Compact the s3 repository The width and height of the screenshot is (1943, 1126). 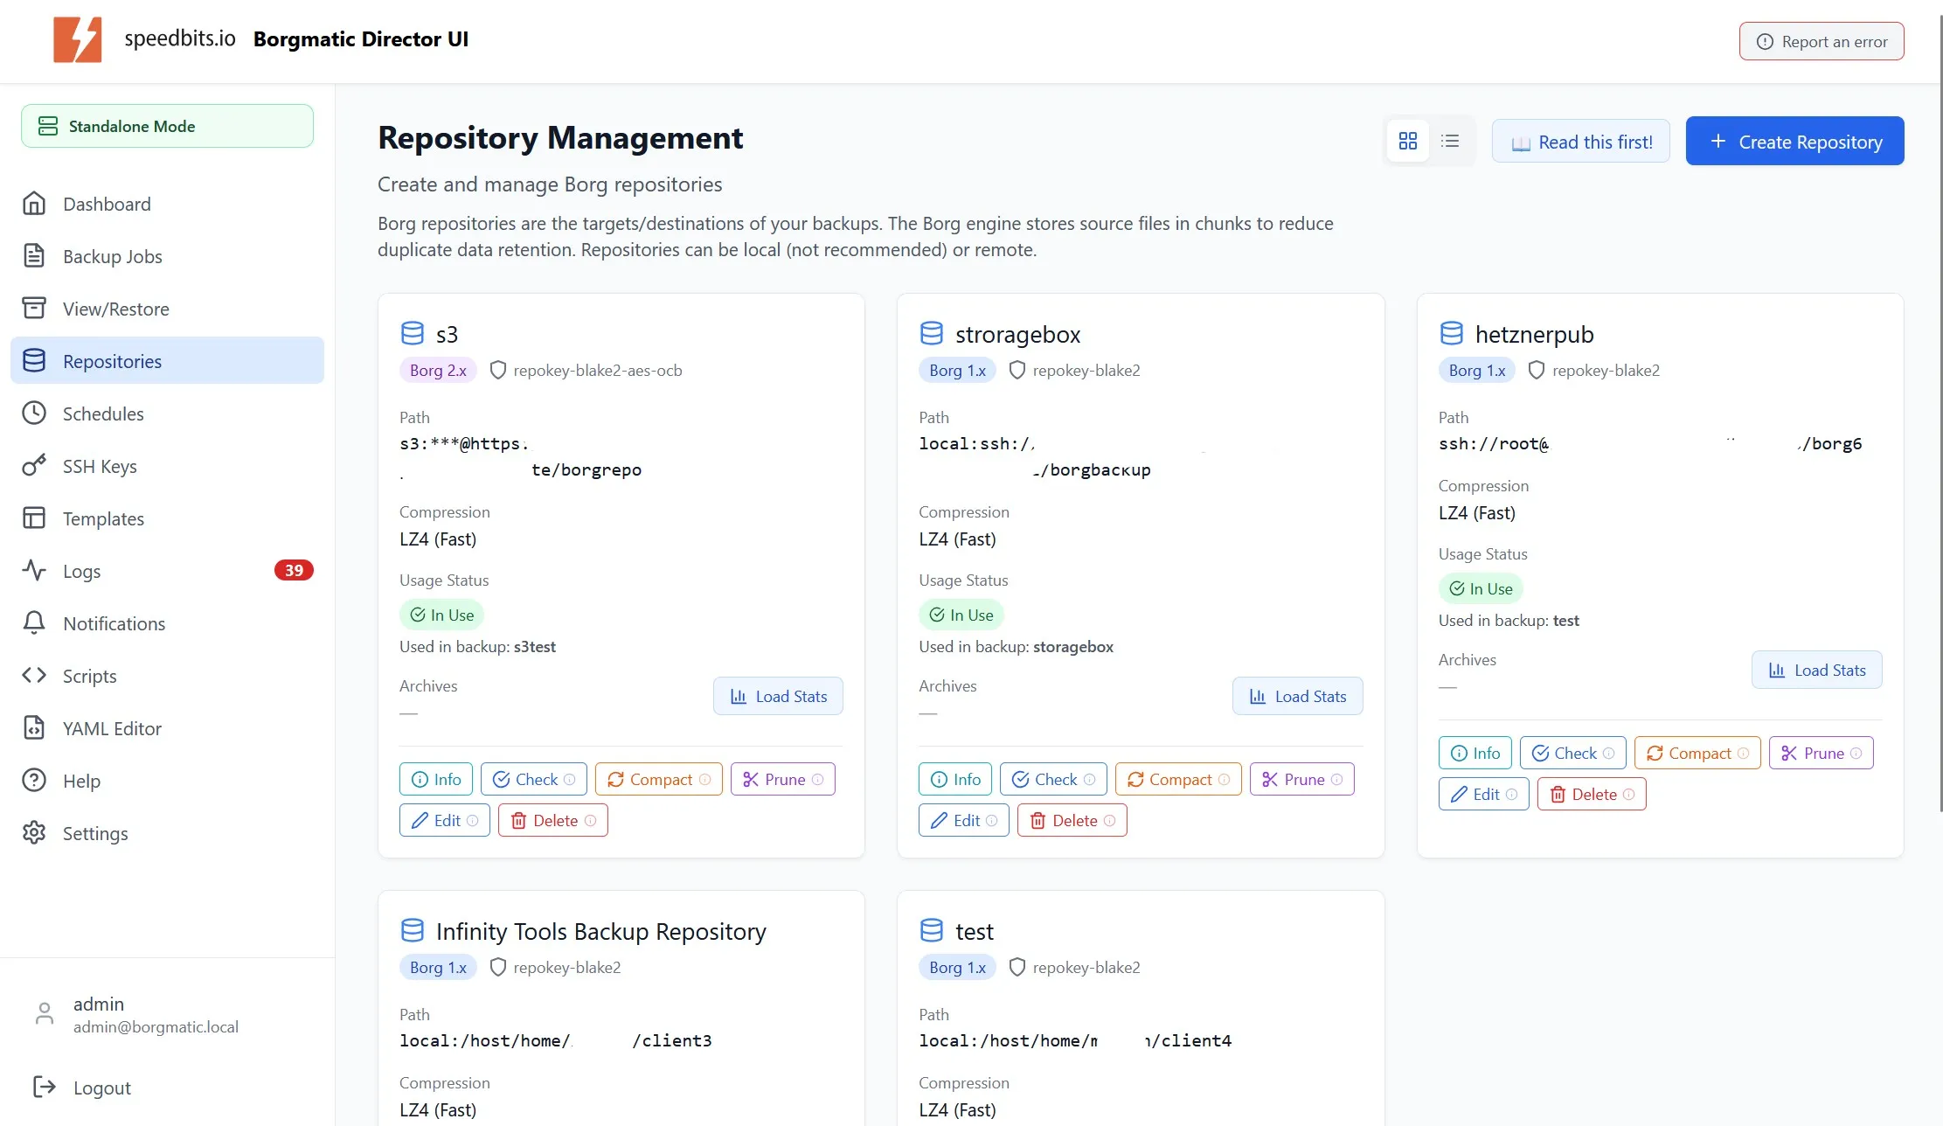(x=659, y=779)
